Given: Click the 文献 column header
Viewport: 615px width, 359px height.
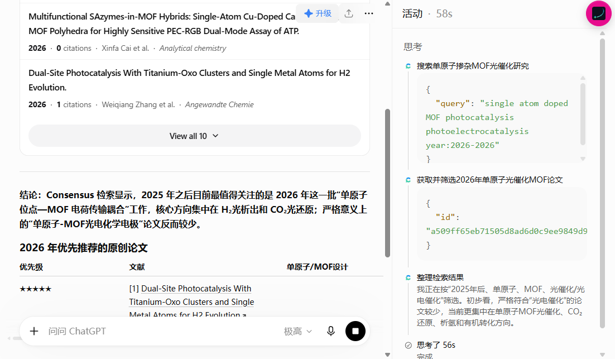Looking at the screenshot, I should (137, 267).
